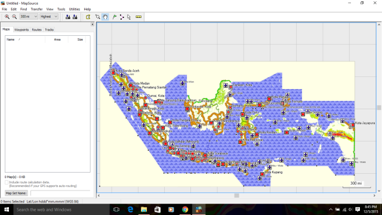The width and height of the screenshot is (382, 215).
Task: Show hidden system tray icons
Action: (331, 210)
